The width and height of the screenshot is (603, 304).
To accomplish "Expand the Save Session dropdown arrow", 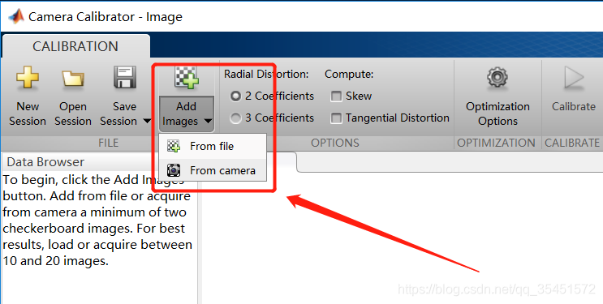I will (x=147, y=122).
